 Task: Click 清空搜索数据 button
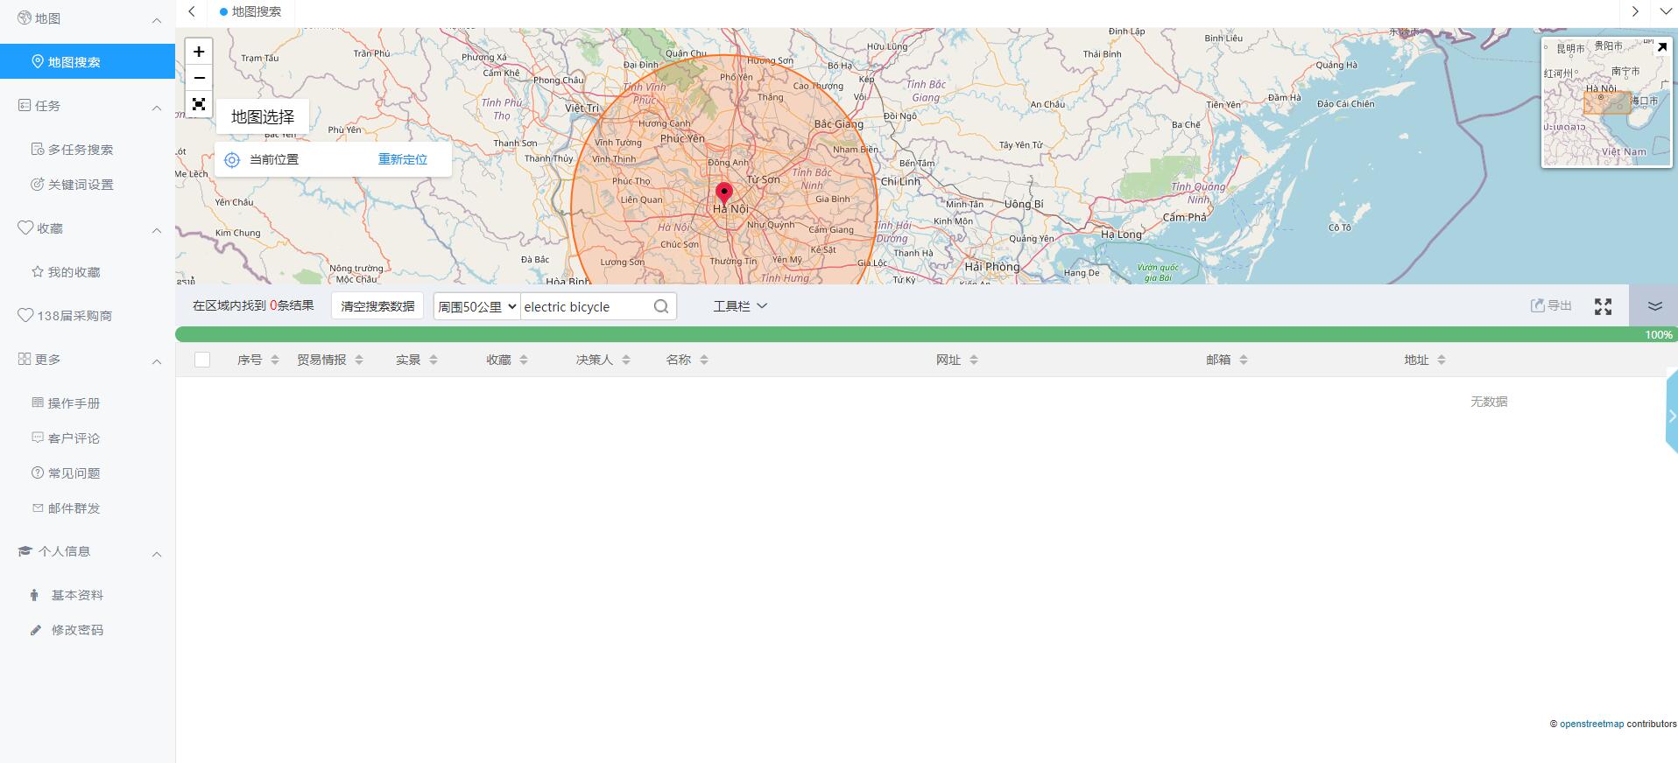377,306
